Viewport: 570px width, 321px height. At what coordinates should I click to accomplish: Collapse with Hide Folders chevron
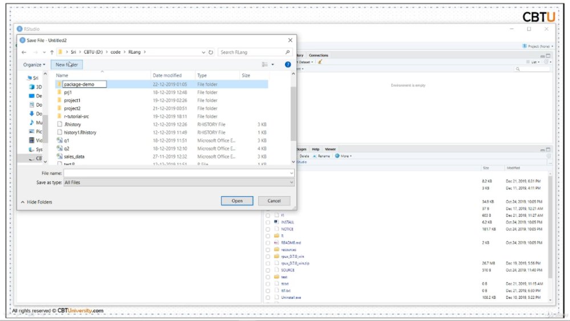click(x=23, y=202)
